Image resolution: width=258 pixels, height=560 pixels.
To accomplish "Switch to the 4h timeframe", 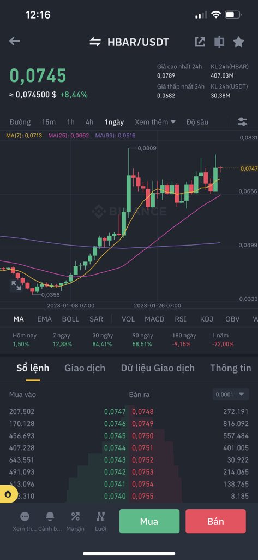I will [x=89, y=122].
